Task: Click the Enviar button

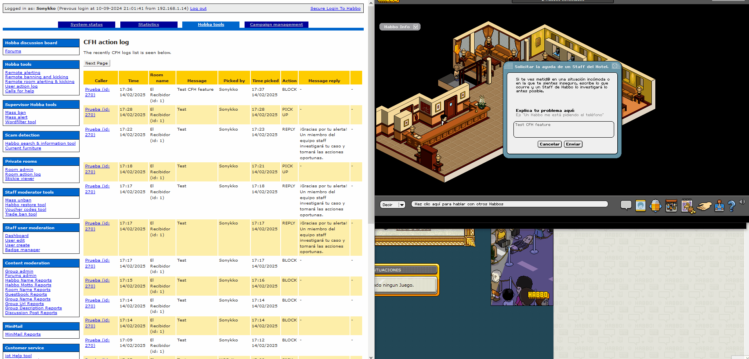Action: coord(573,144)
